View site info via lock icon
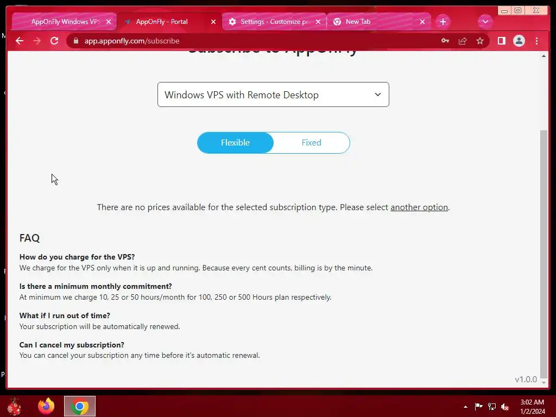This screenshot has height=417, width=556. pos(76,41)
